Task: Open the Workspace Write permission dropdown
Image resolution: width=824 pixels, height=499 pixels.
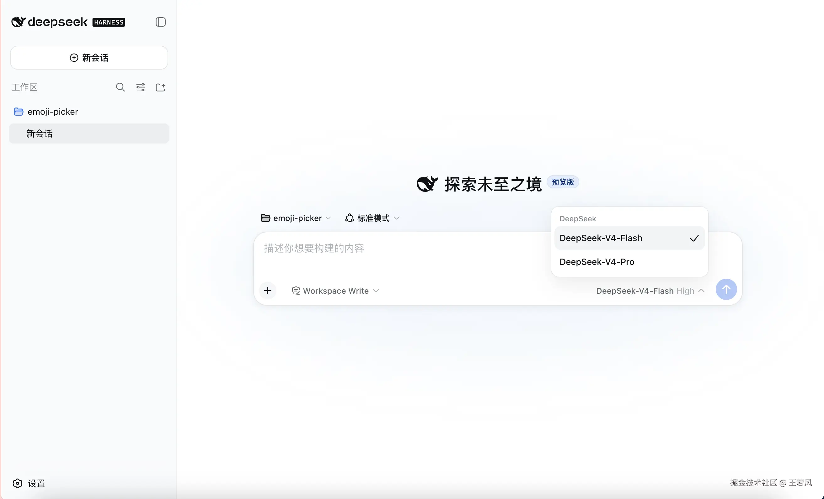Action: click(335, 291)
